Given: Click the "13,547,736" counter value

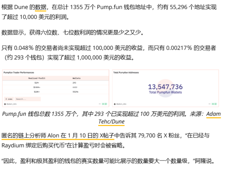Looking at the screenshot, I should point(165,87).
